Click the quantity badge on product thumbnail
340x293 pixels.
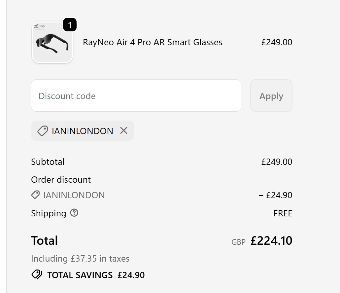[x=70, y=25]
